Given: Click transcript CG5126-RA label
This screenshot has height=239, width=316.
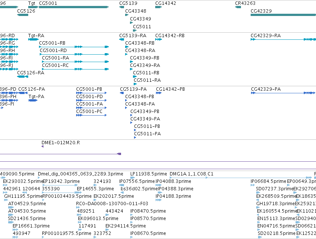Looking at the screenshot, I should 30,73.
